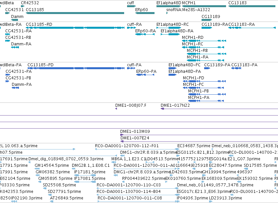Open the Dmel_dig_018948_0702_0559.3prime EST

tap(66, 159)
